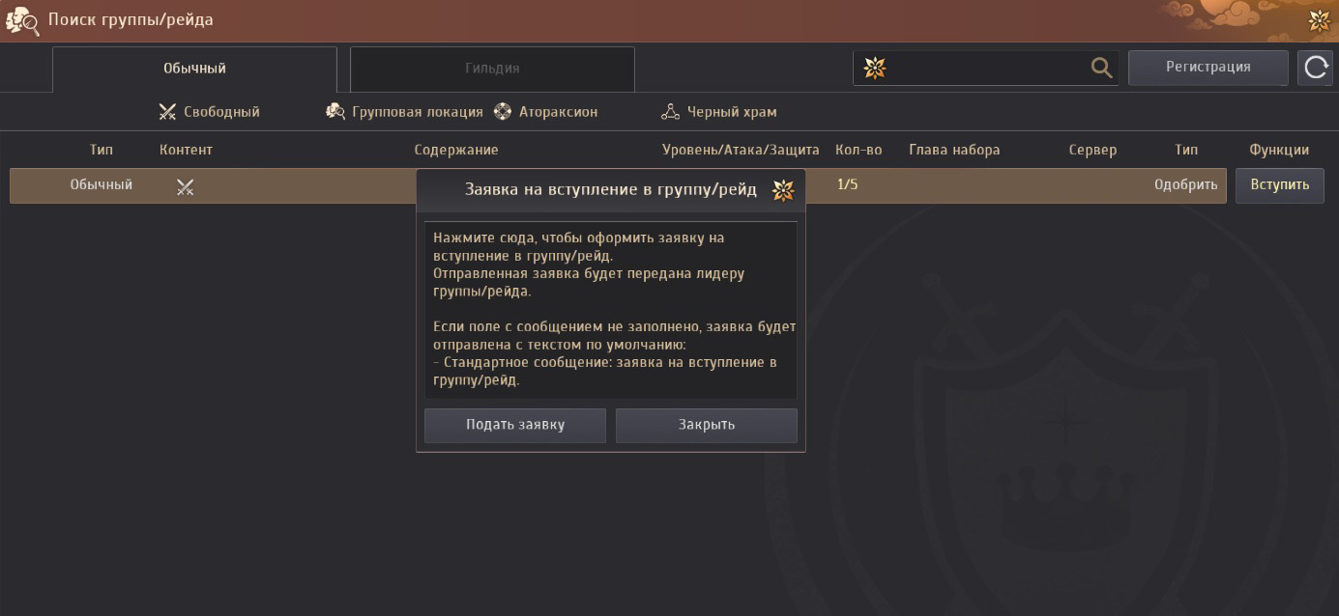The height and width of the screenshot is (616, 1339).
Task: Click the group search icon in the title bar
Action: (22, 20)
